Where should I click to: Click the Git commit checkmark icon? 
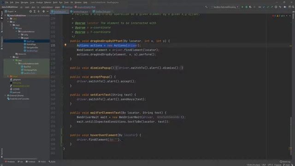click(268, 7)
